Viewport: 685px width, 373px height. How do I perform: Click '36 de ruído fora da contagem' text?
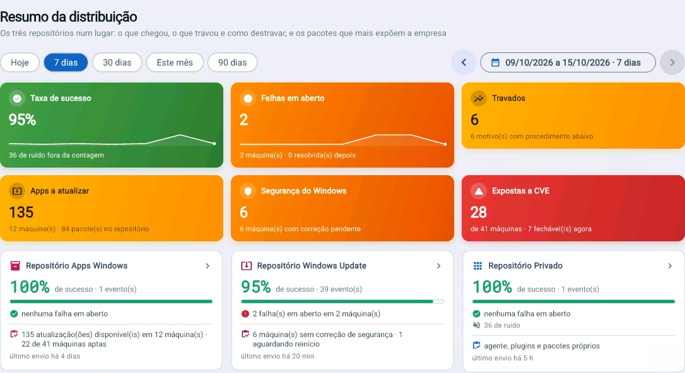56,155
